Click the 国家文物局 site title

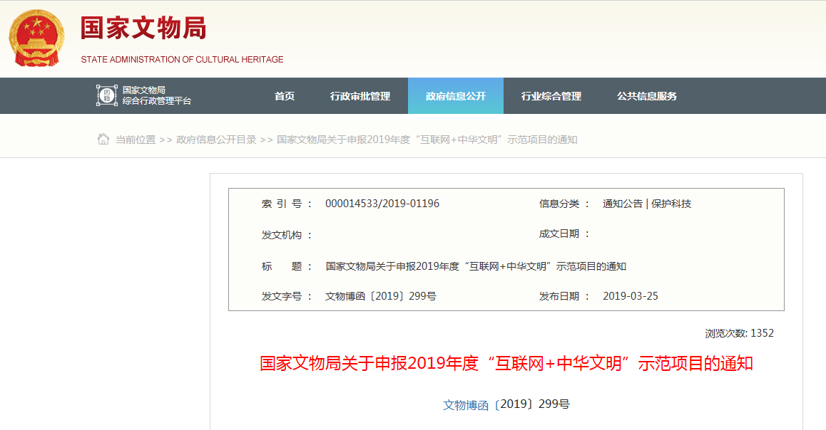(x=143, y=28)
